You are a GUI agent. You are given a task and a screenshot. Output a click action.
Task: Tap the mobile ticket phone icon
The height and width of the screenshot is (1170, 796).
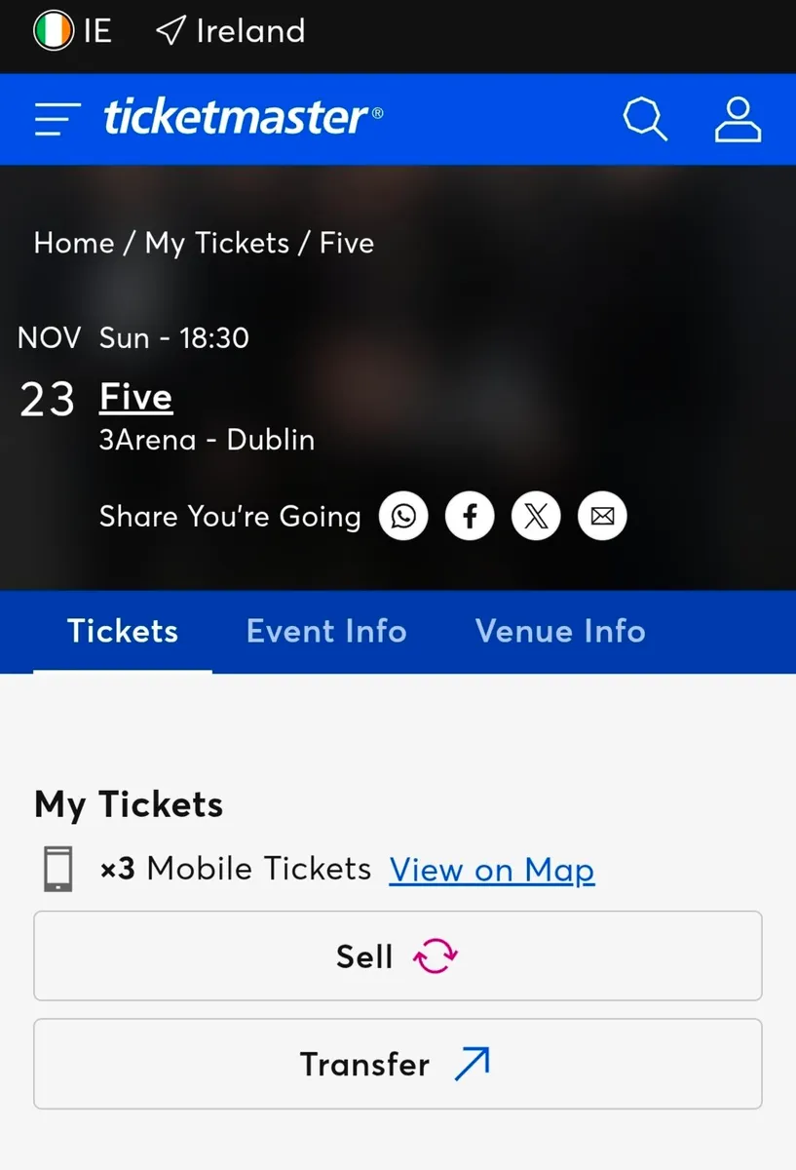point(58,869)
